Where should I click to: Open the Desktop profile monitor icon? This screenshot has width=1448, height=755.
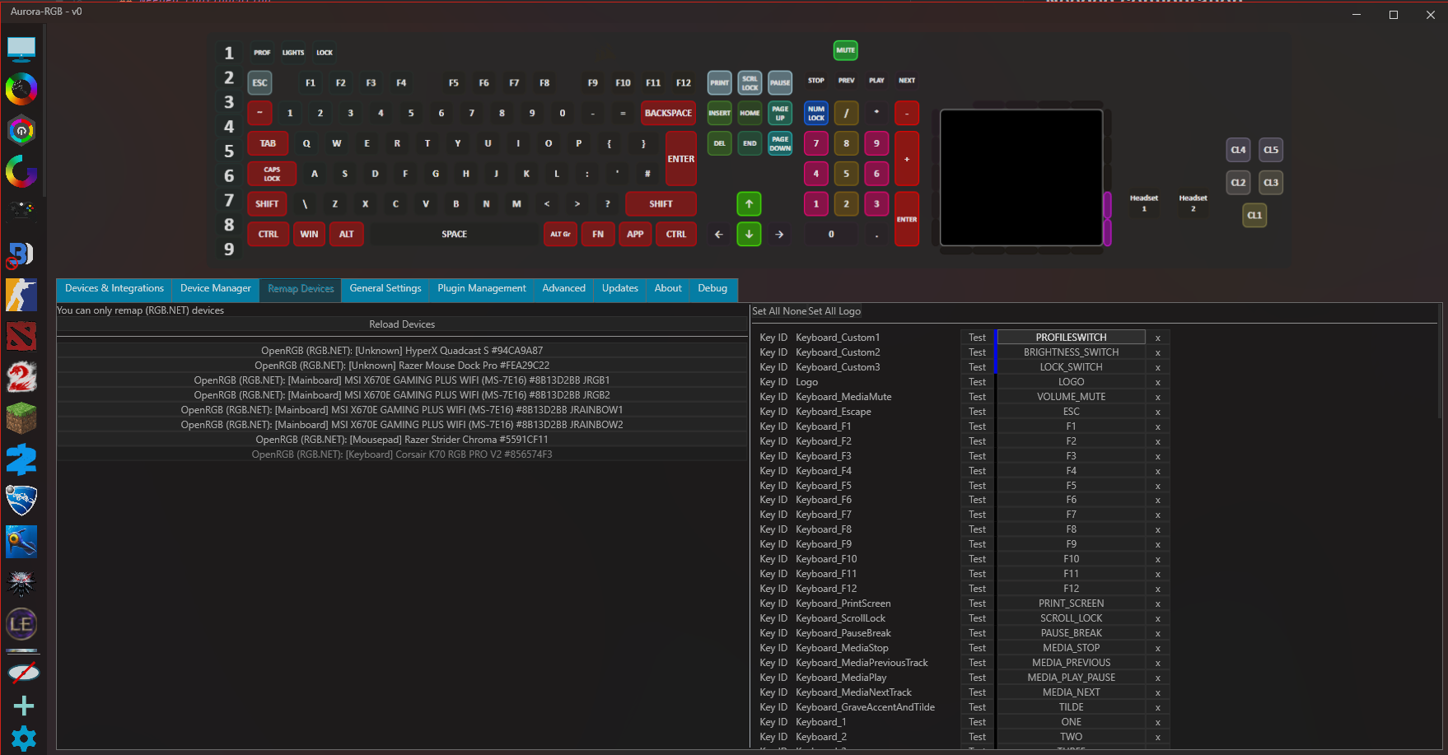(21, 49)
